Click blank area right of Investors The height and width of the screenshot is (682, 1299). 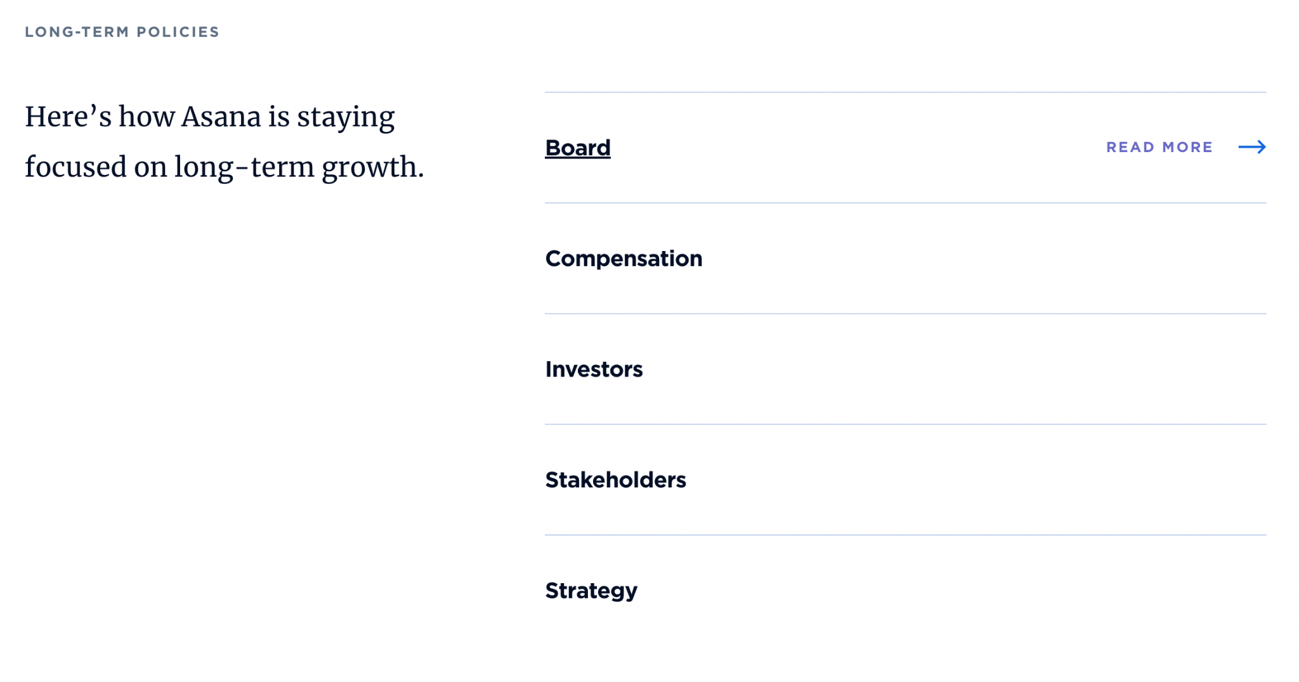(x=951, y=369)
